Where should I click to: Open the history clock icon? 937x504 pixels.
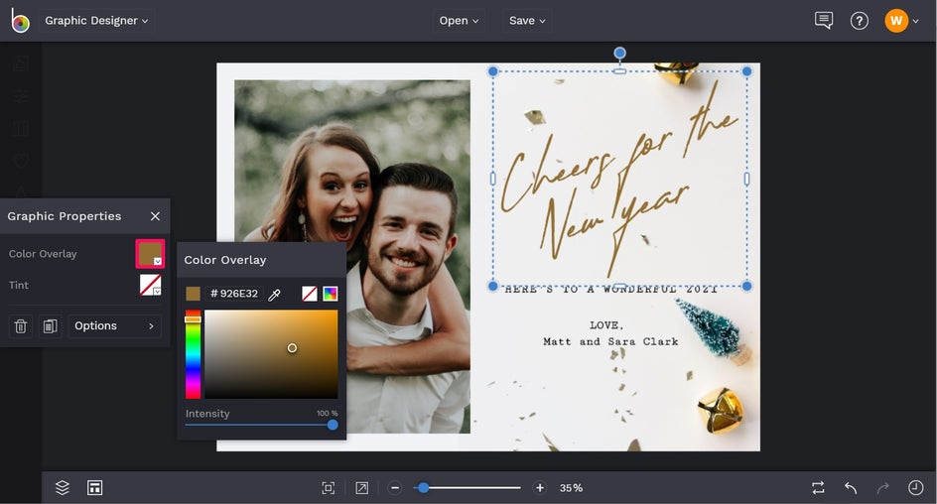tap(915, 488)
